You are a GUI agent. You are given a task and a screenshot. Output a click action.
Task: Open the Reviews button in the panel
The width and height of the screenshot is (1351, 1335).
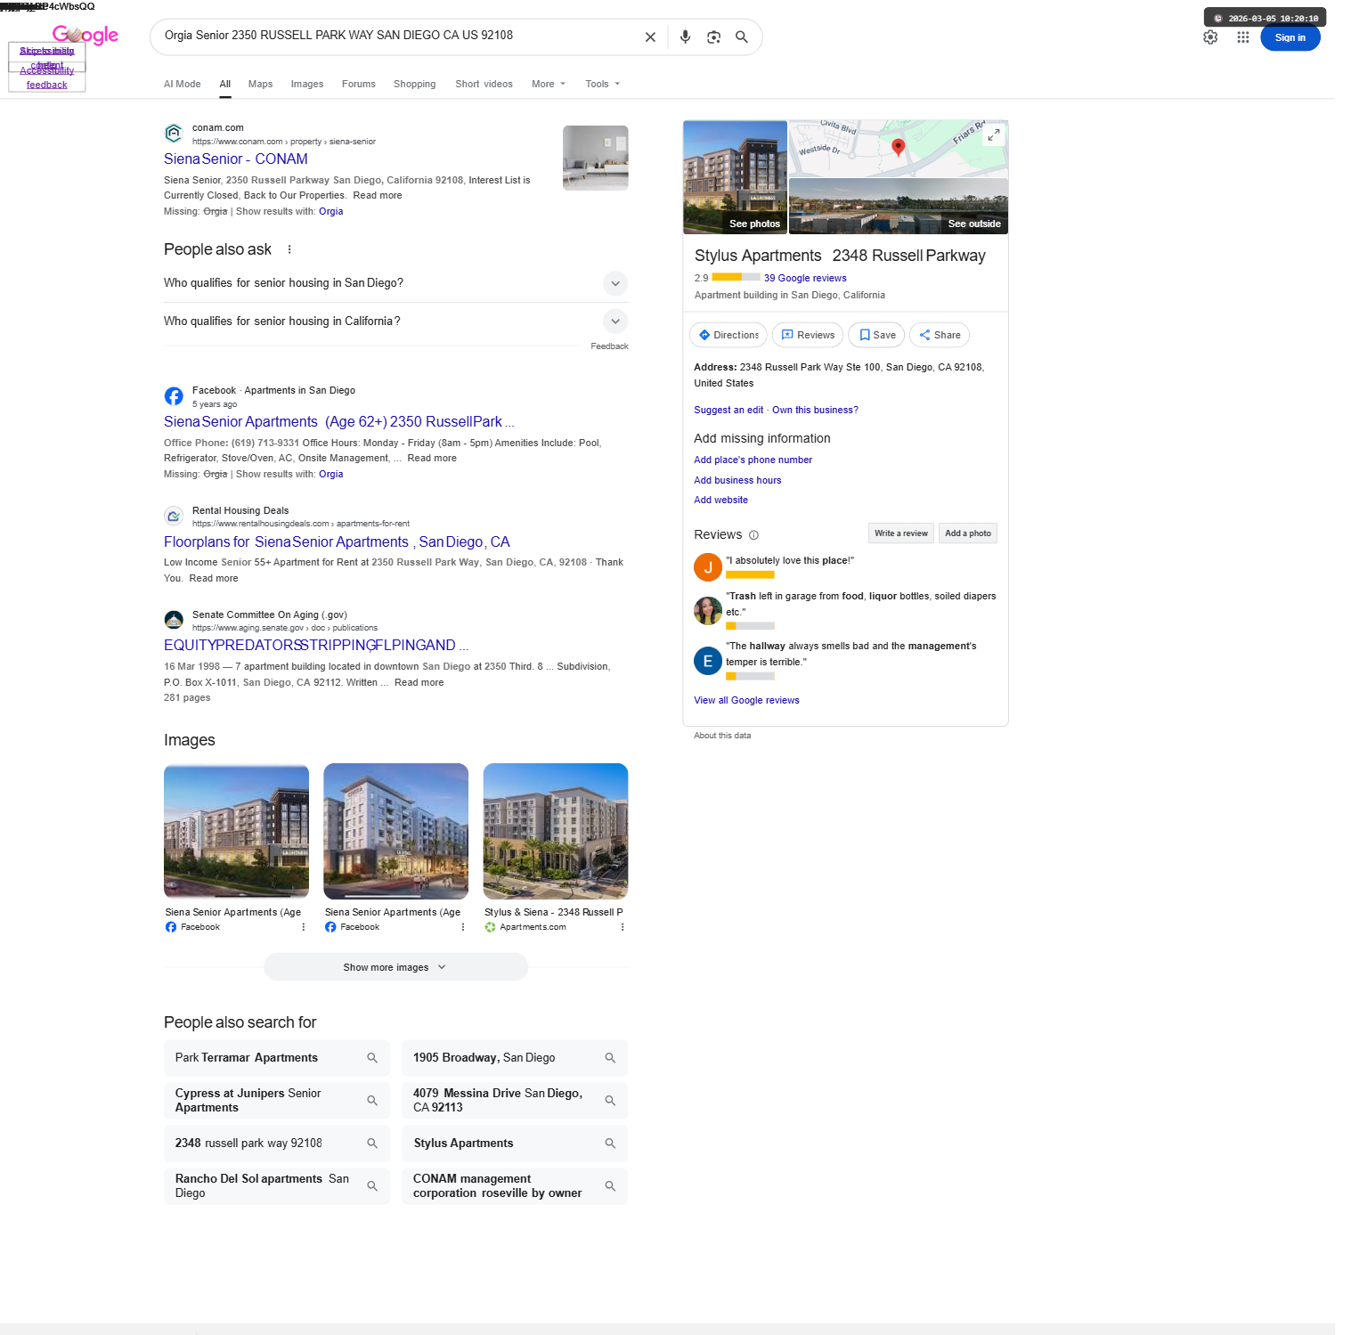[808, 335]
